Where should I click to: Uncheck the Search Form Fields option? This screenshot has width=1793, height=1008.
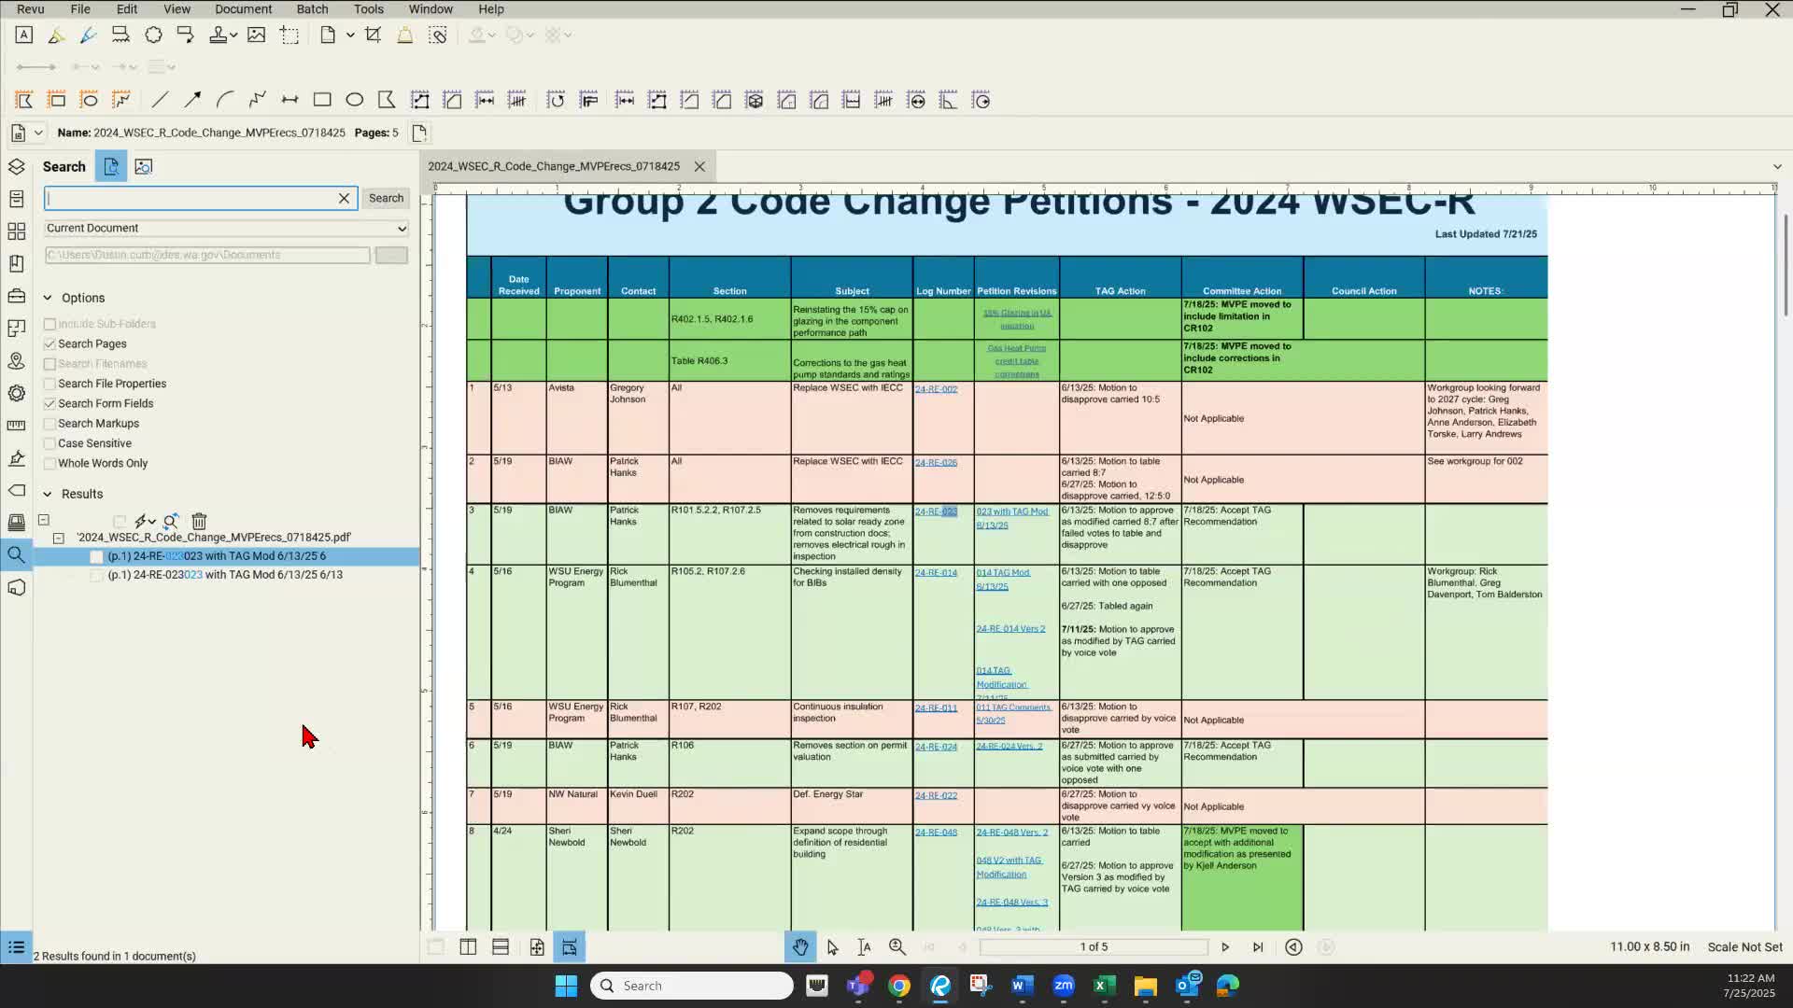50,403
